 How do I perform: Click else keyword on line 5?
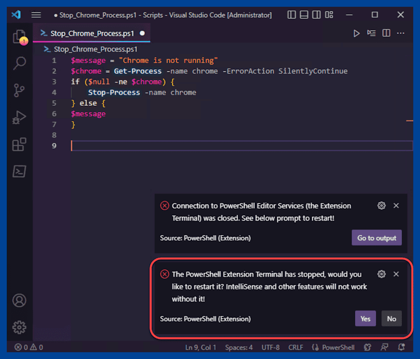click(88, 103)
